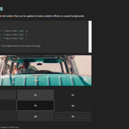Click the highlighted 05 overlay tile
The height and width of the screenshot is (129, 129).
(35, 105)
